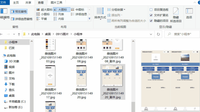Uncheck the 文件扩展名 checkbox
Screen dimensions: 200x112
[x=151, y=15]
